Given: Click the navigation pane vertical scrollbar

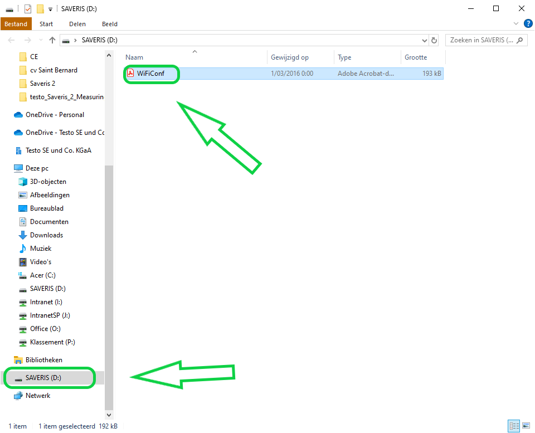Looking at the screenshot, I should coord(109,279).
